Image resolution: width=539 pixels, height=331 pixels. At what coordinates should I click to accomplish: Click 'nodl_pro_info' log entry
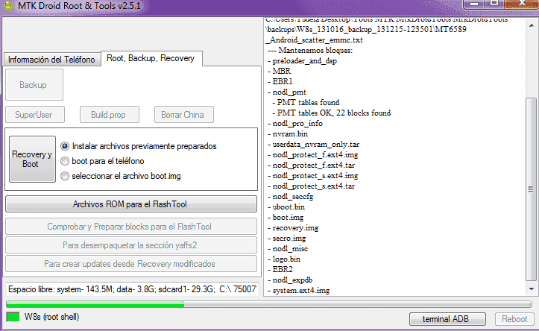pos(297,124)
